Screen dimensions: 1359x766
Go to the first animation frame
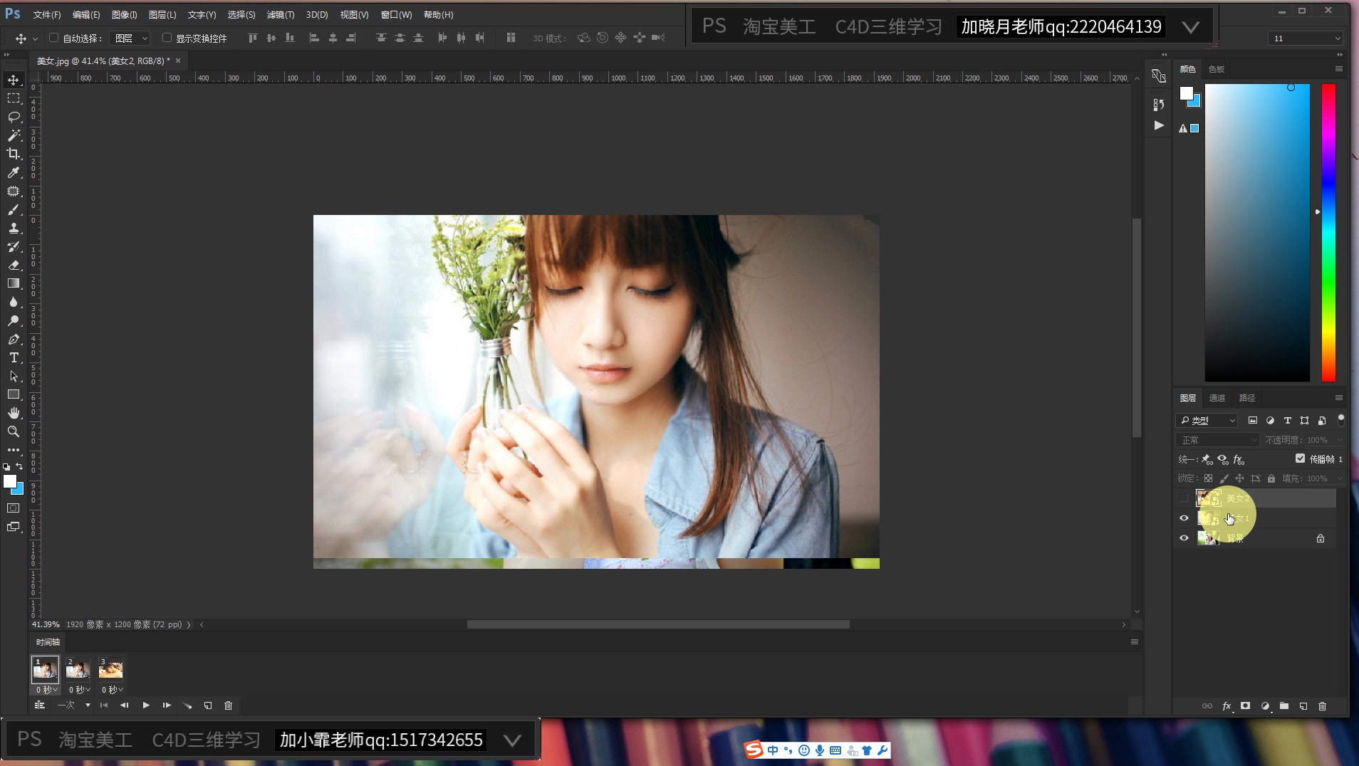click(104, 705)
